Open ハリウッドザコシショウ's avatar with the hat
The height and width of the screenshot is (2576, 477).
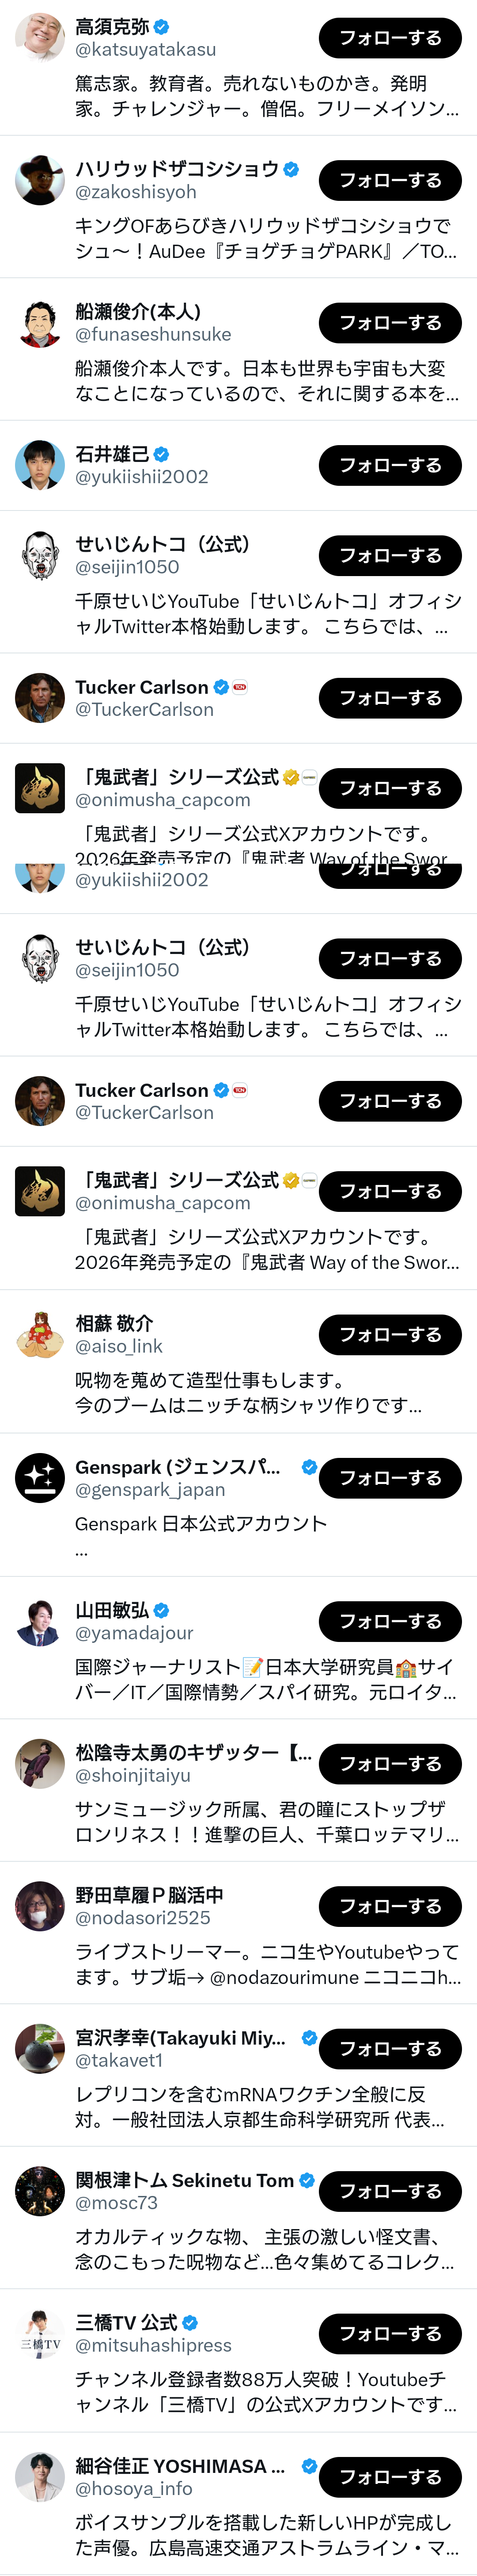tap(40, 181)
